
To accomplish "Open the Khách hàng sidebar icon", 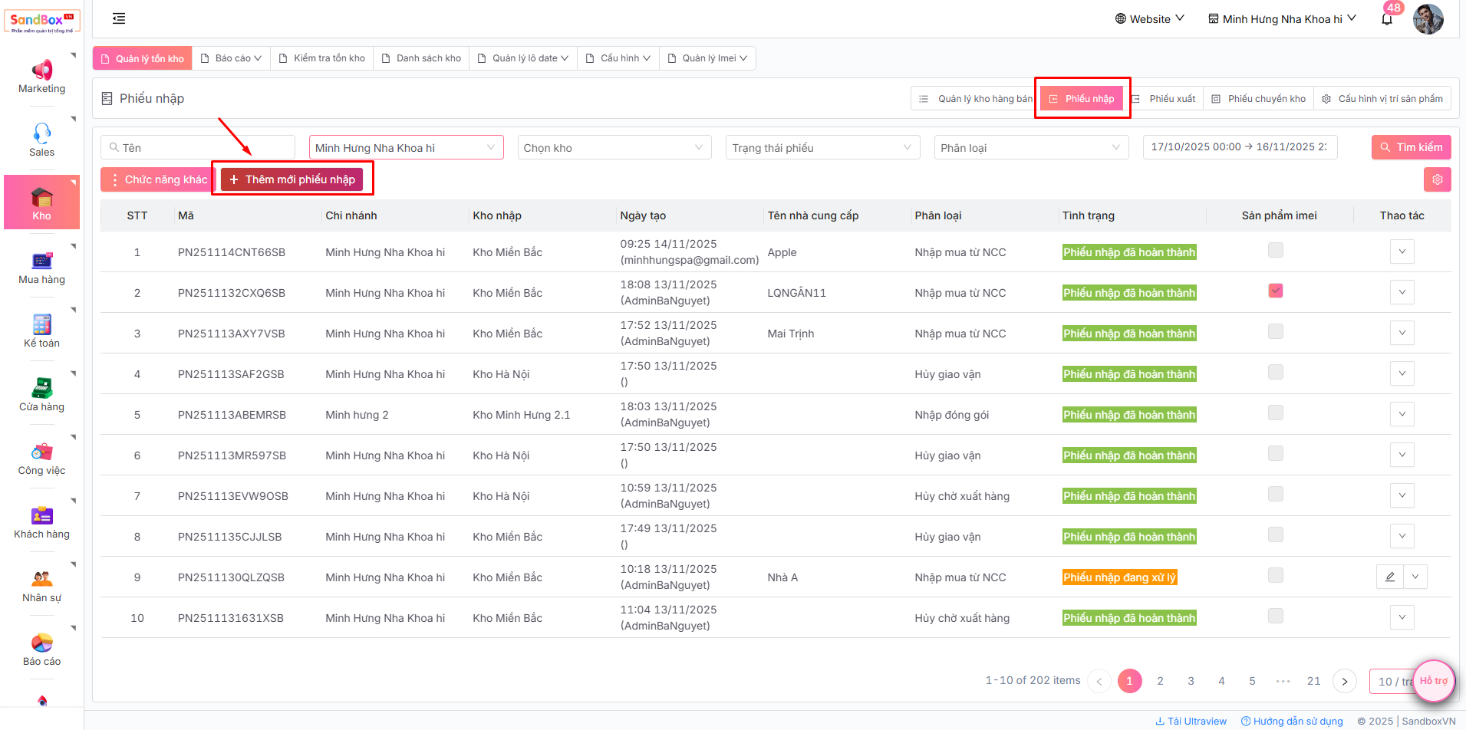I will (x=42, y=515).
